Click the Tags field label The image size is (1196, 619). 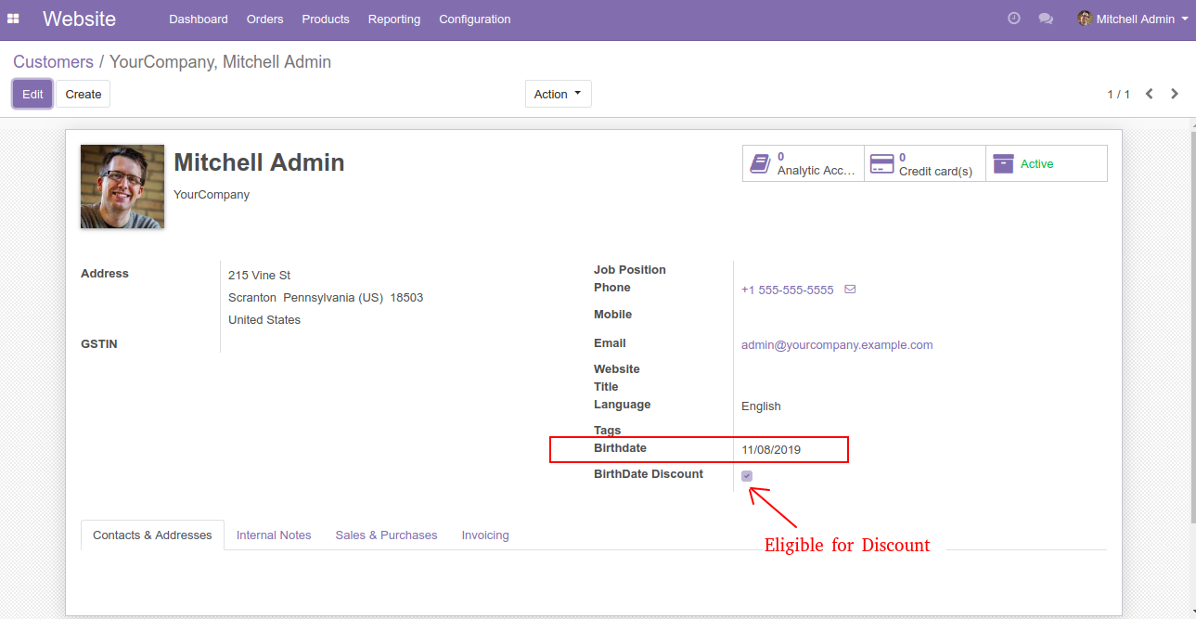tap(608, 431)
